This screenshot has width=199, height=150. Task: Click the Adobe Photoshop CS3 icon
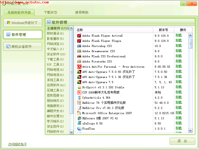(79, 46)
